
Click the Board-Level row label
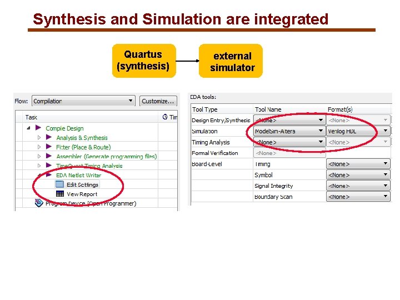coord(207,164)
